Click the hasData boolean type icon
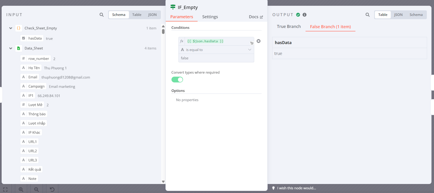The height and width of the screenshot is (193, 434). tap(24, 38)
